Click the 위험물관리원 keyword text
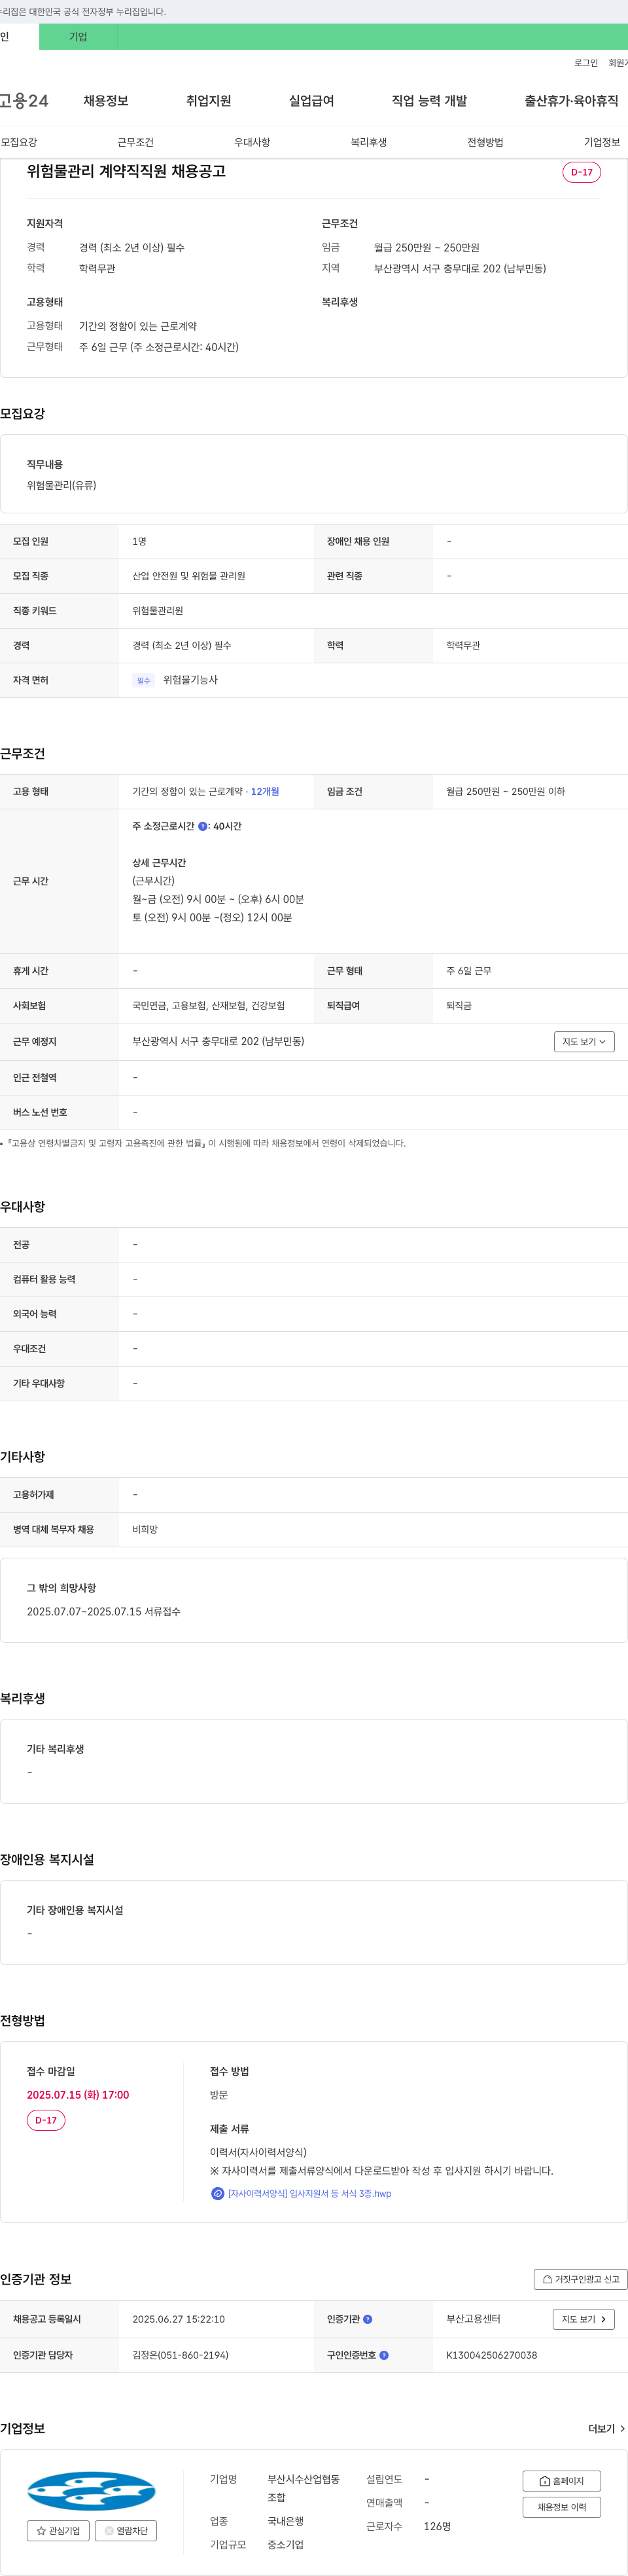Screen dimensions: 628x2576 [x=158, y=611]
